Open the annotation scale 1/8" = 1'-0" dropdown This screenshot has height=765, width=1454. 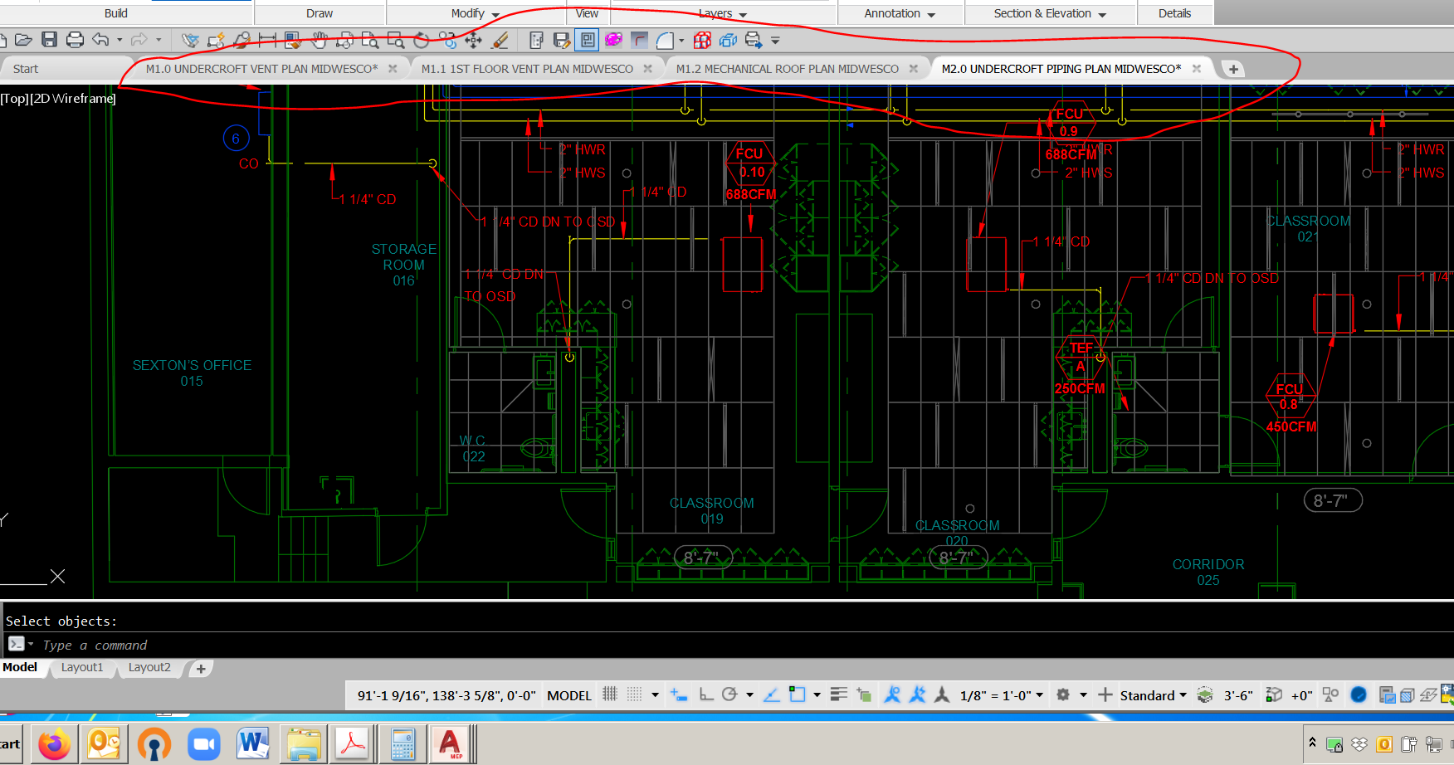point(1040,695)
